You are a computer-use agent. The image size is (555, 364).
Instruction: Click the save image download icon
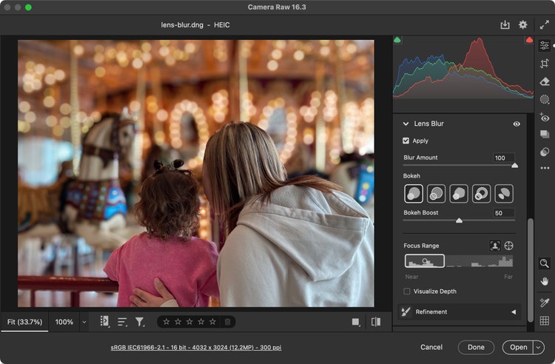click(x=505, y=24)
